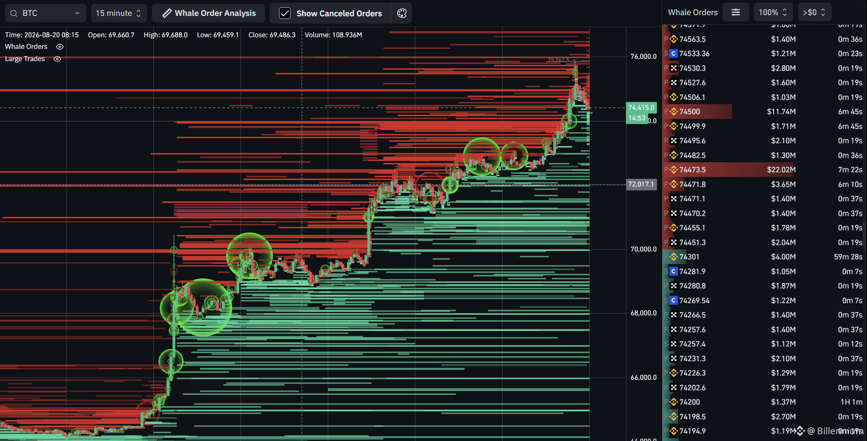Click the ruler icon in Whale Order Analysis

coord(167,13)
